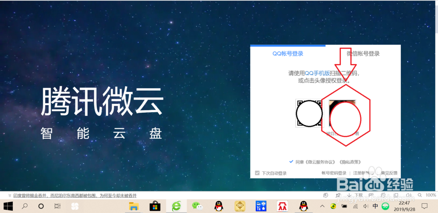Open the gold GU app taskbar icon
This screenshot has width=438, height=213.
point(240,206)
